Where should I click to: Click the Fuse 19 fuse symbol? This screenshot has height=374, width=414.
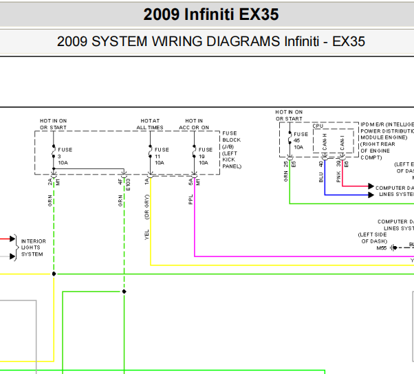[194, 151]
